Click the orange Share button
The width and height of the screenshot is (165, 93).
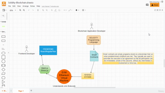tap(155, 5)
